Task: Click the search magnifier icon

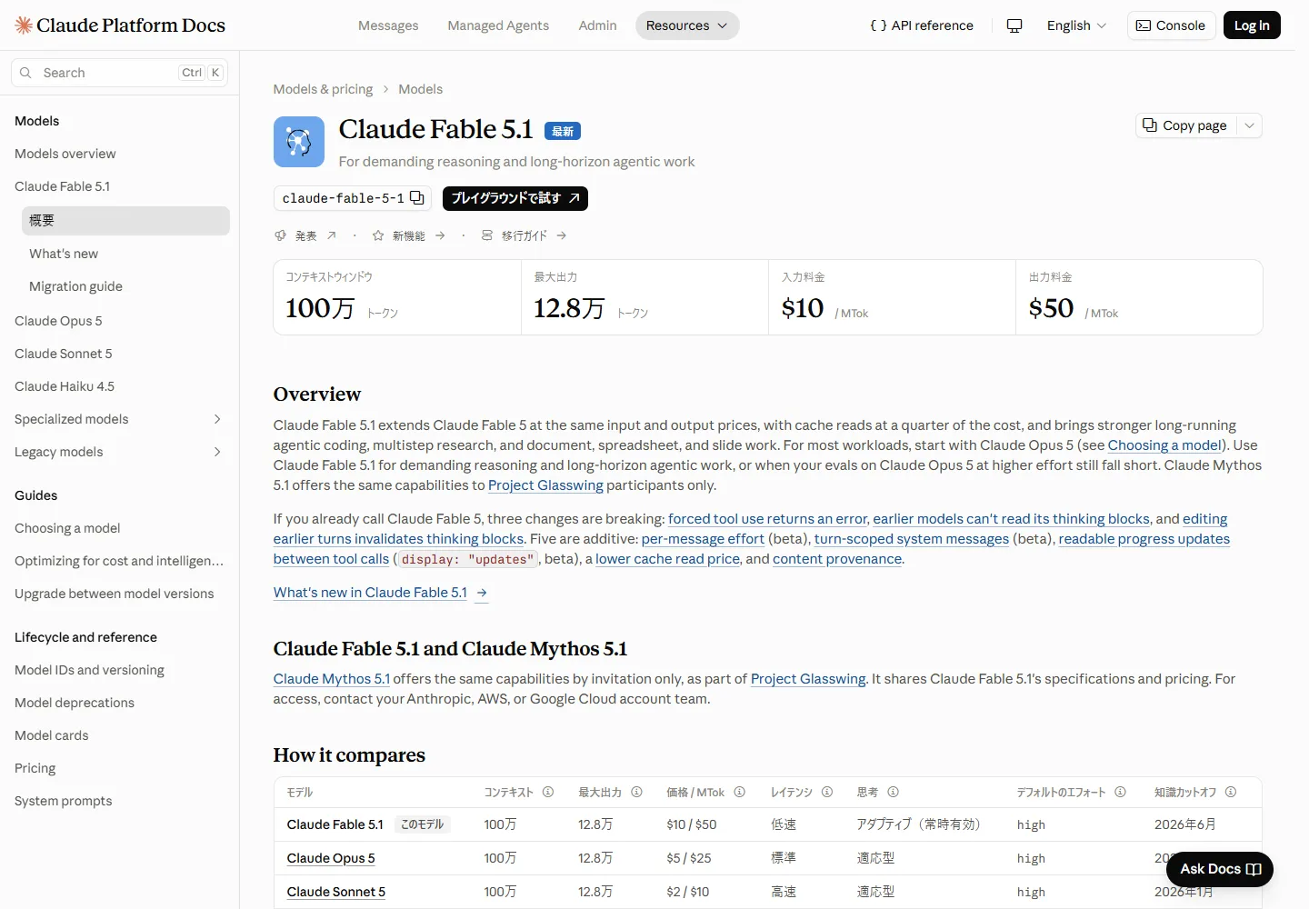Action: coord(25,73)
